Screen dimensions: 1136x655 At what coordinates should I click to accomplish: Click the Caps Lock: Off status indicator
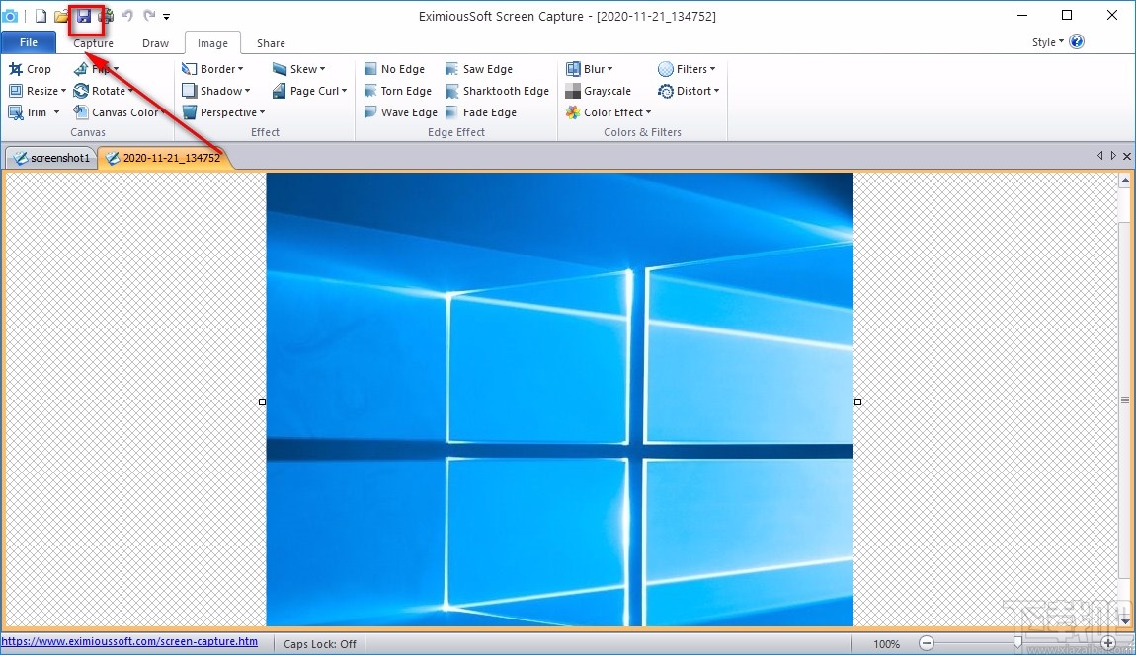coord(319,643)
